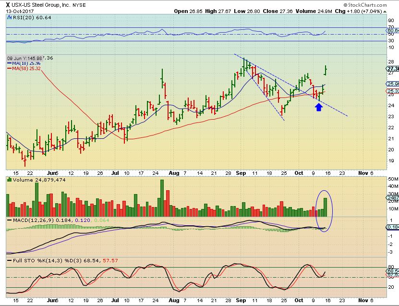Click the RSI(20) 60.64 legend label
Image resolution: width=399 pixels, height=306 pixels.
(x=32, y=18)
